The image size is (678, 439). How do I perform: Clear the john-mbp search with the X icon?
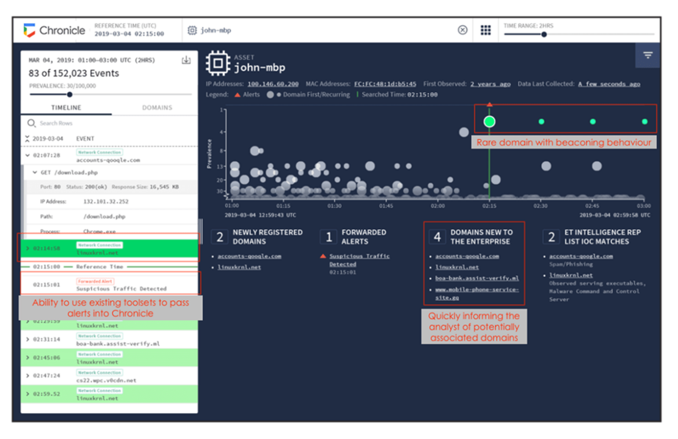pos(462,30)
